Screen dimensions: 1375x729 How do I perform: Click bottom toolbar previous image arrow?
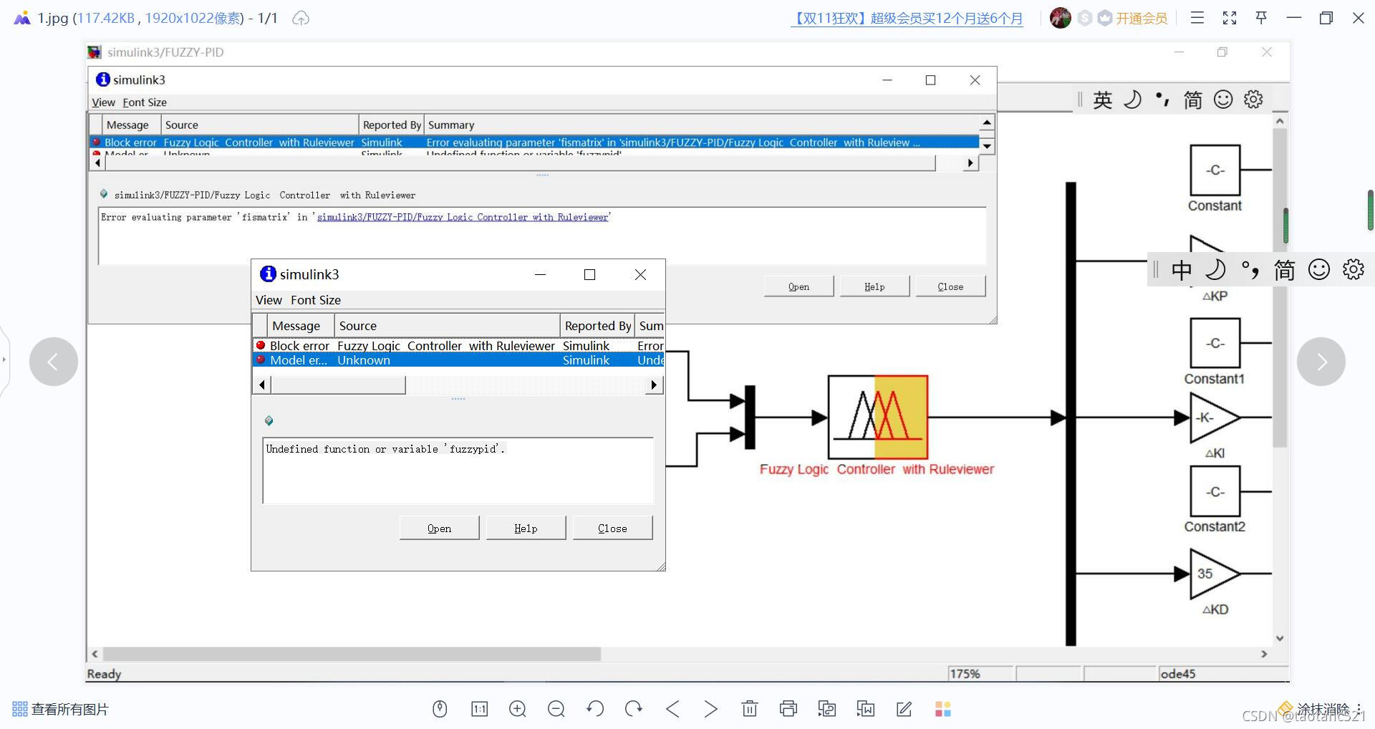pos(672,709)
